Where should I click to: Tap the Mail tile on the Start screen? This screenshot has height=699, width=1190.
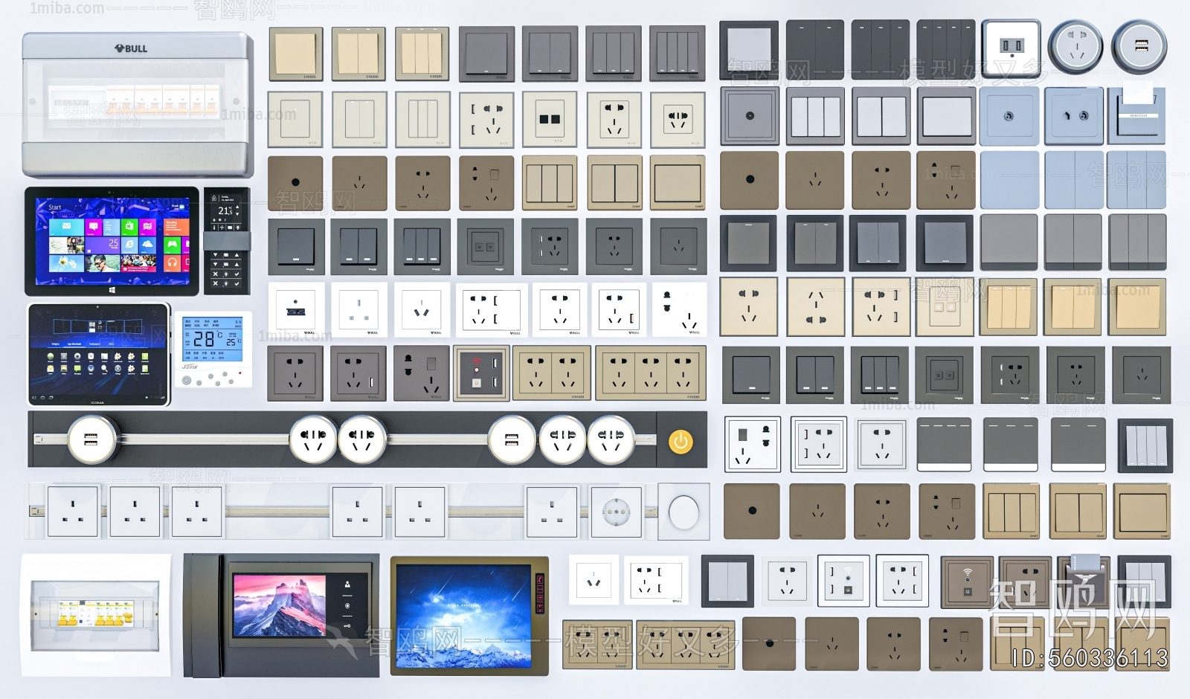coord(65,226)
